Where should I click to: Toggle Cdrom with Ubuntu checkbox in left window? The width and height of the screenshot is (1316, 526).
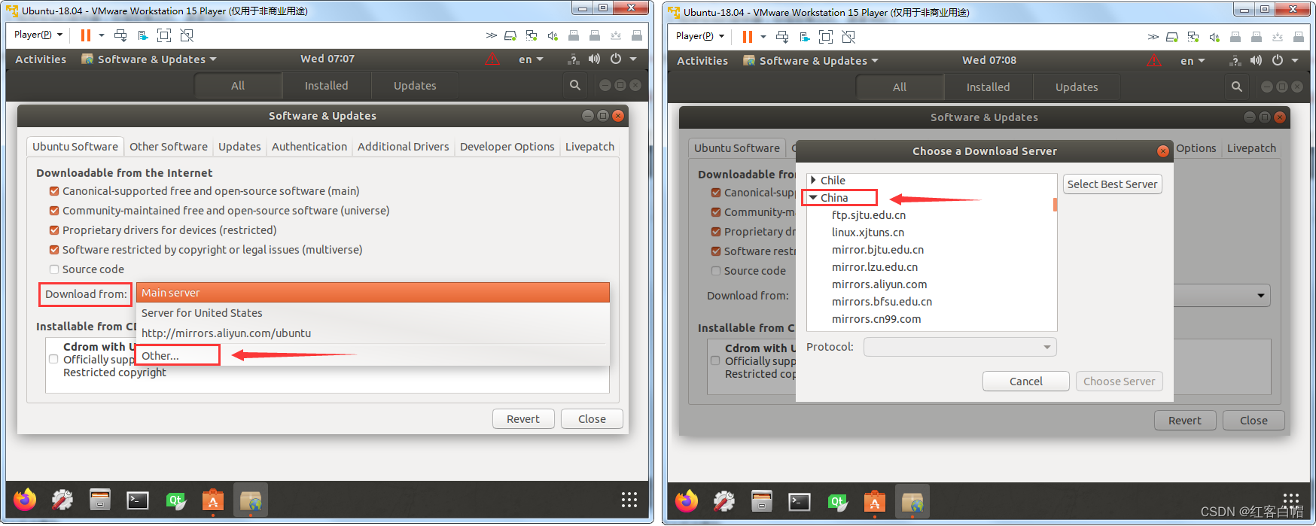point(53,359)
